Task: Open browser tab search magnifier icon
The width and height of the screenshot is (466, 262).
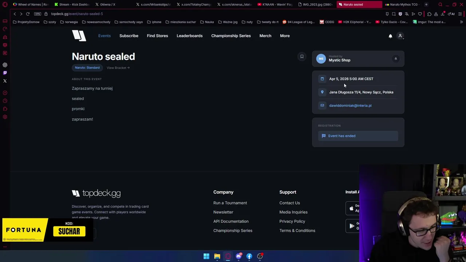Action: 440,4
